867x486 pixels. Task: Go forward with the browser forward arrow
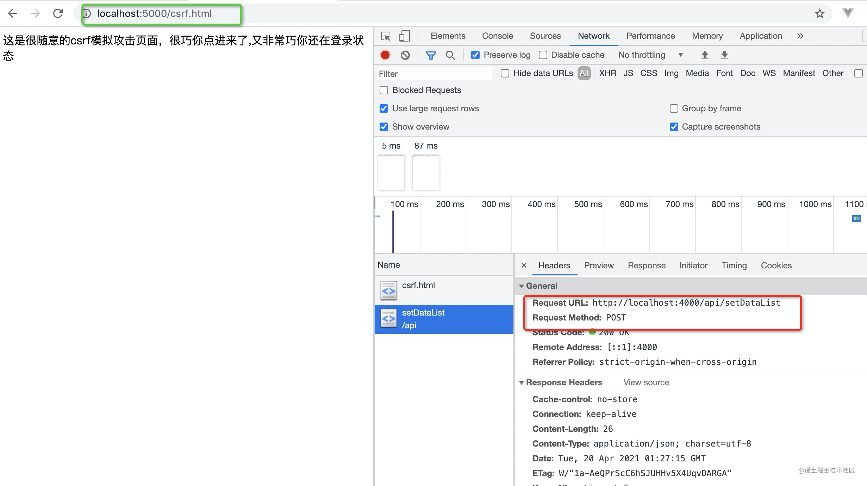coord(35,13)
